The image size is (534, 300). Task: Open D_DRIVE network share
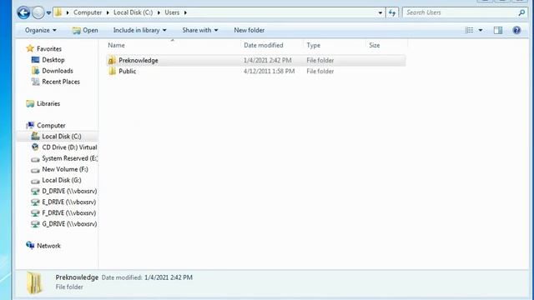pyautogui.click(x=69, y=191)
